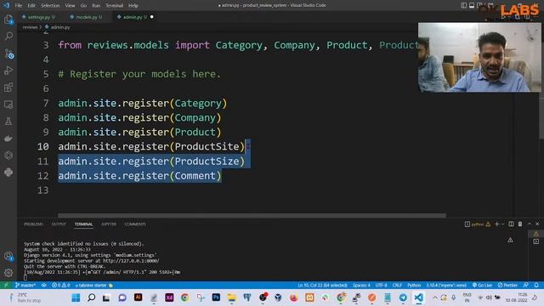Select Python 3.10.4 interpreter in status bar
This screenshot has width=544, height=306.
point(446,286)
